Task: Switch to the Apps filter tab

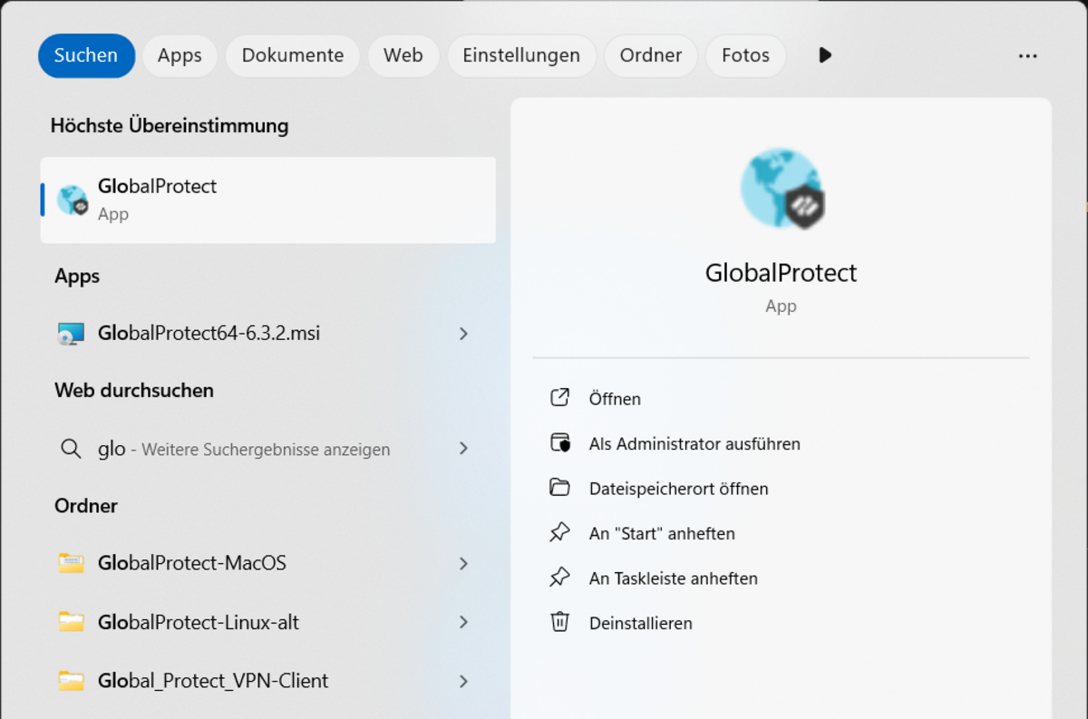Action: [x=180, y=55]
